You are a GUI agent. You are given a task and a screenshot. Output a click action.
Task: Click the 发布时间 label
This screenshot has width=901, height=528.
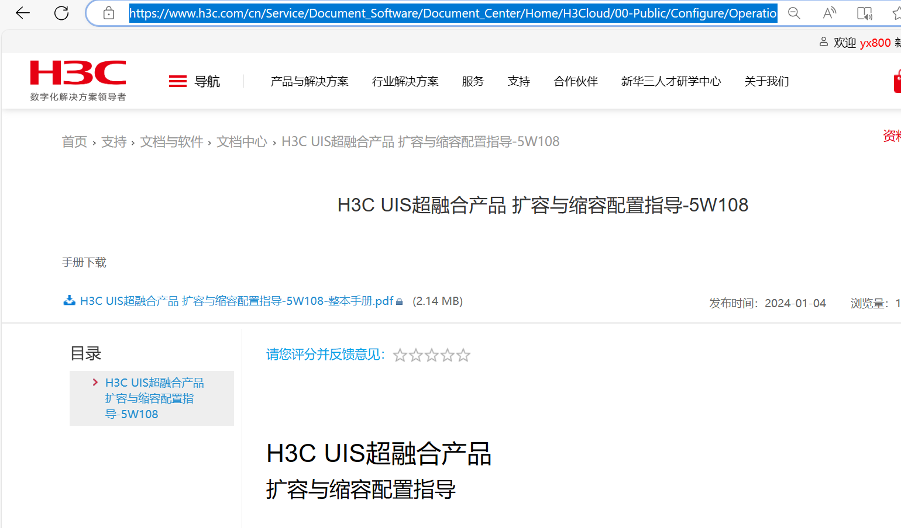click(x=734, y=303)
